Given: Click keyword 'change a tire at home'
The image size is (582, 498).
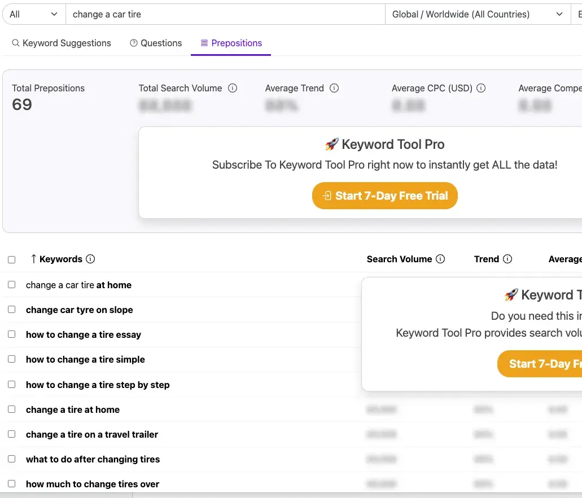Looking at the screenshot, I should click(x=73, y=409).
